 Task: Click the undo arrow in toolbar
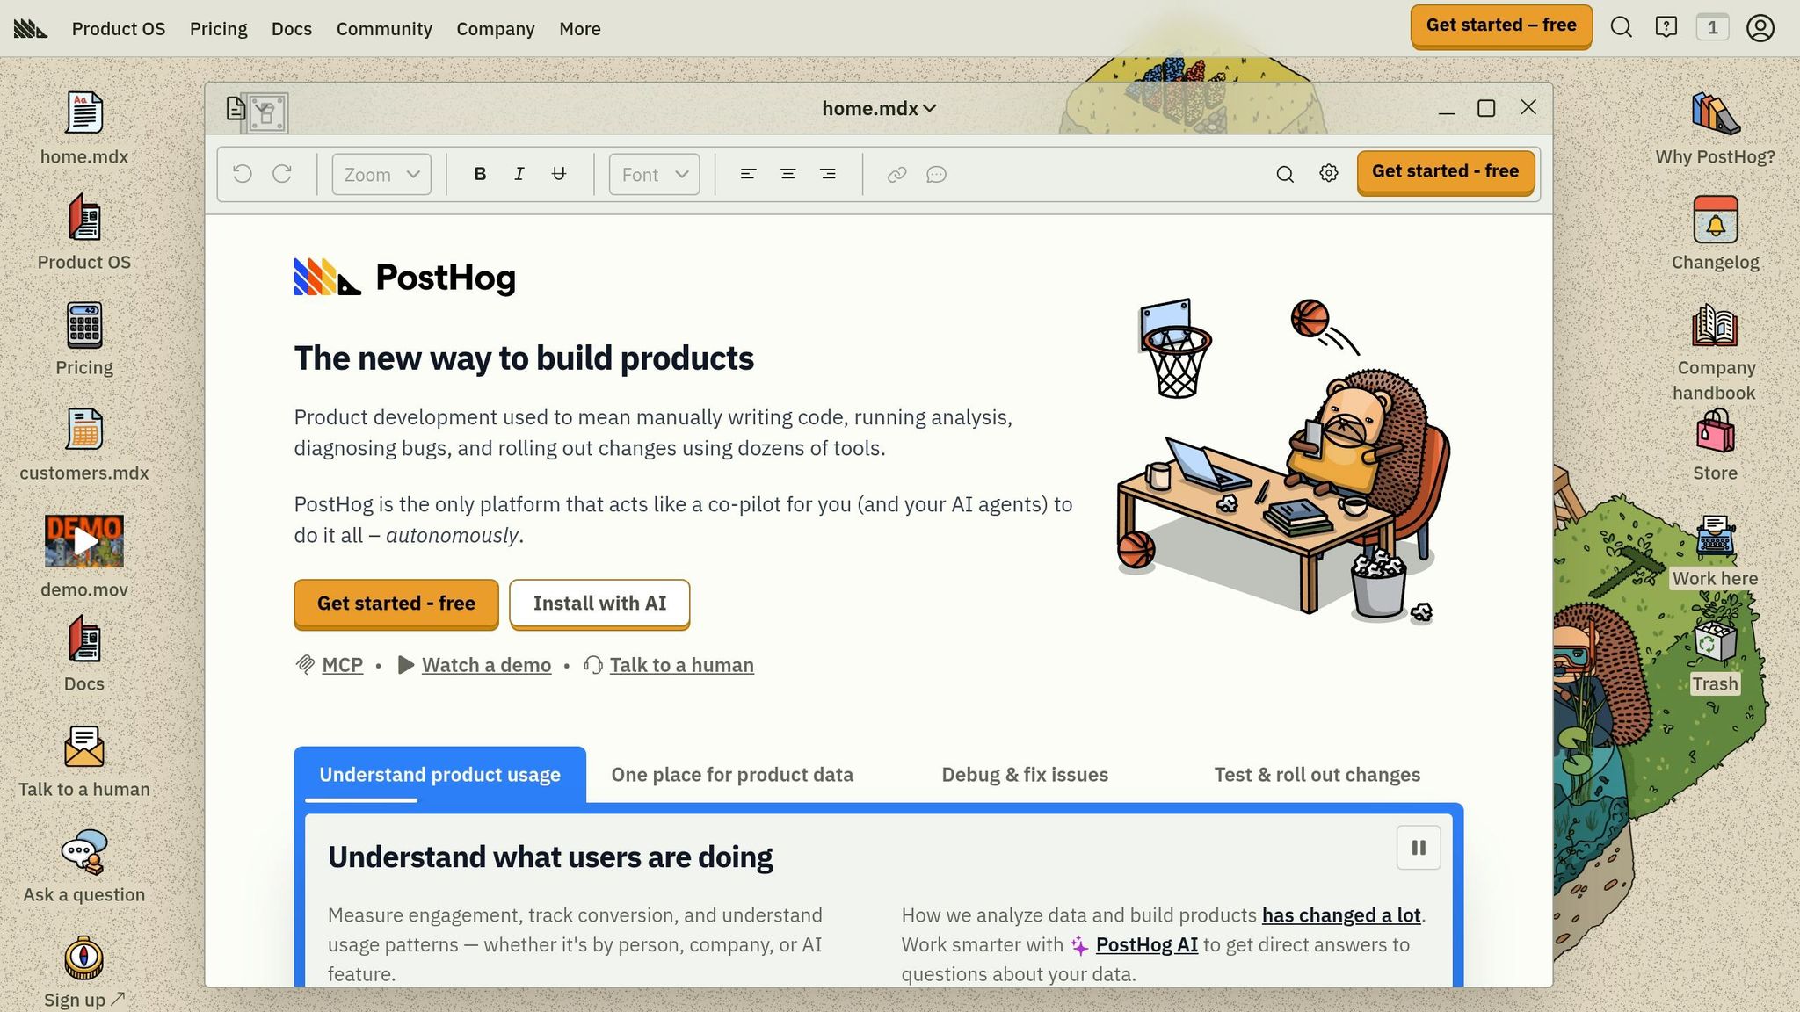pyautogui.click(x=243, y=174)
